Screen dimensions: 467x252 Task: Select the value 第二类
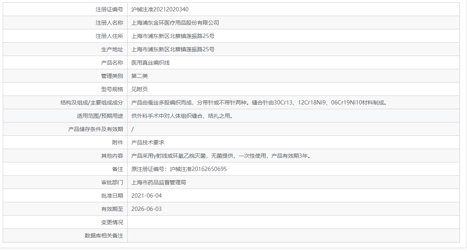point(139,76)
